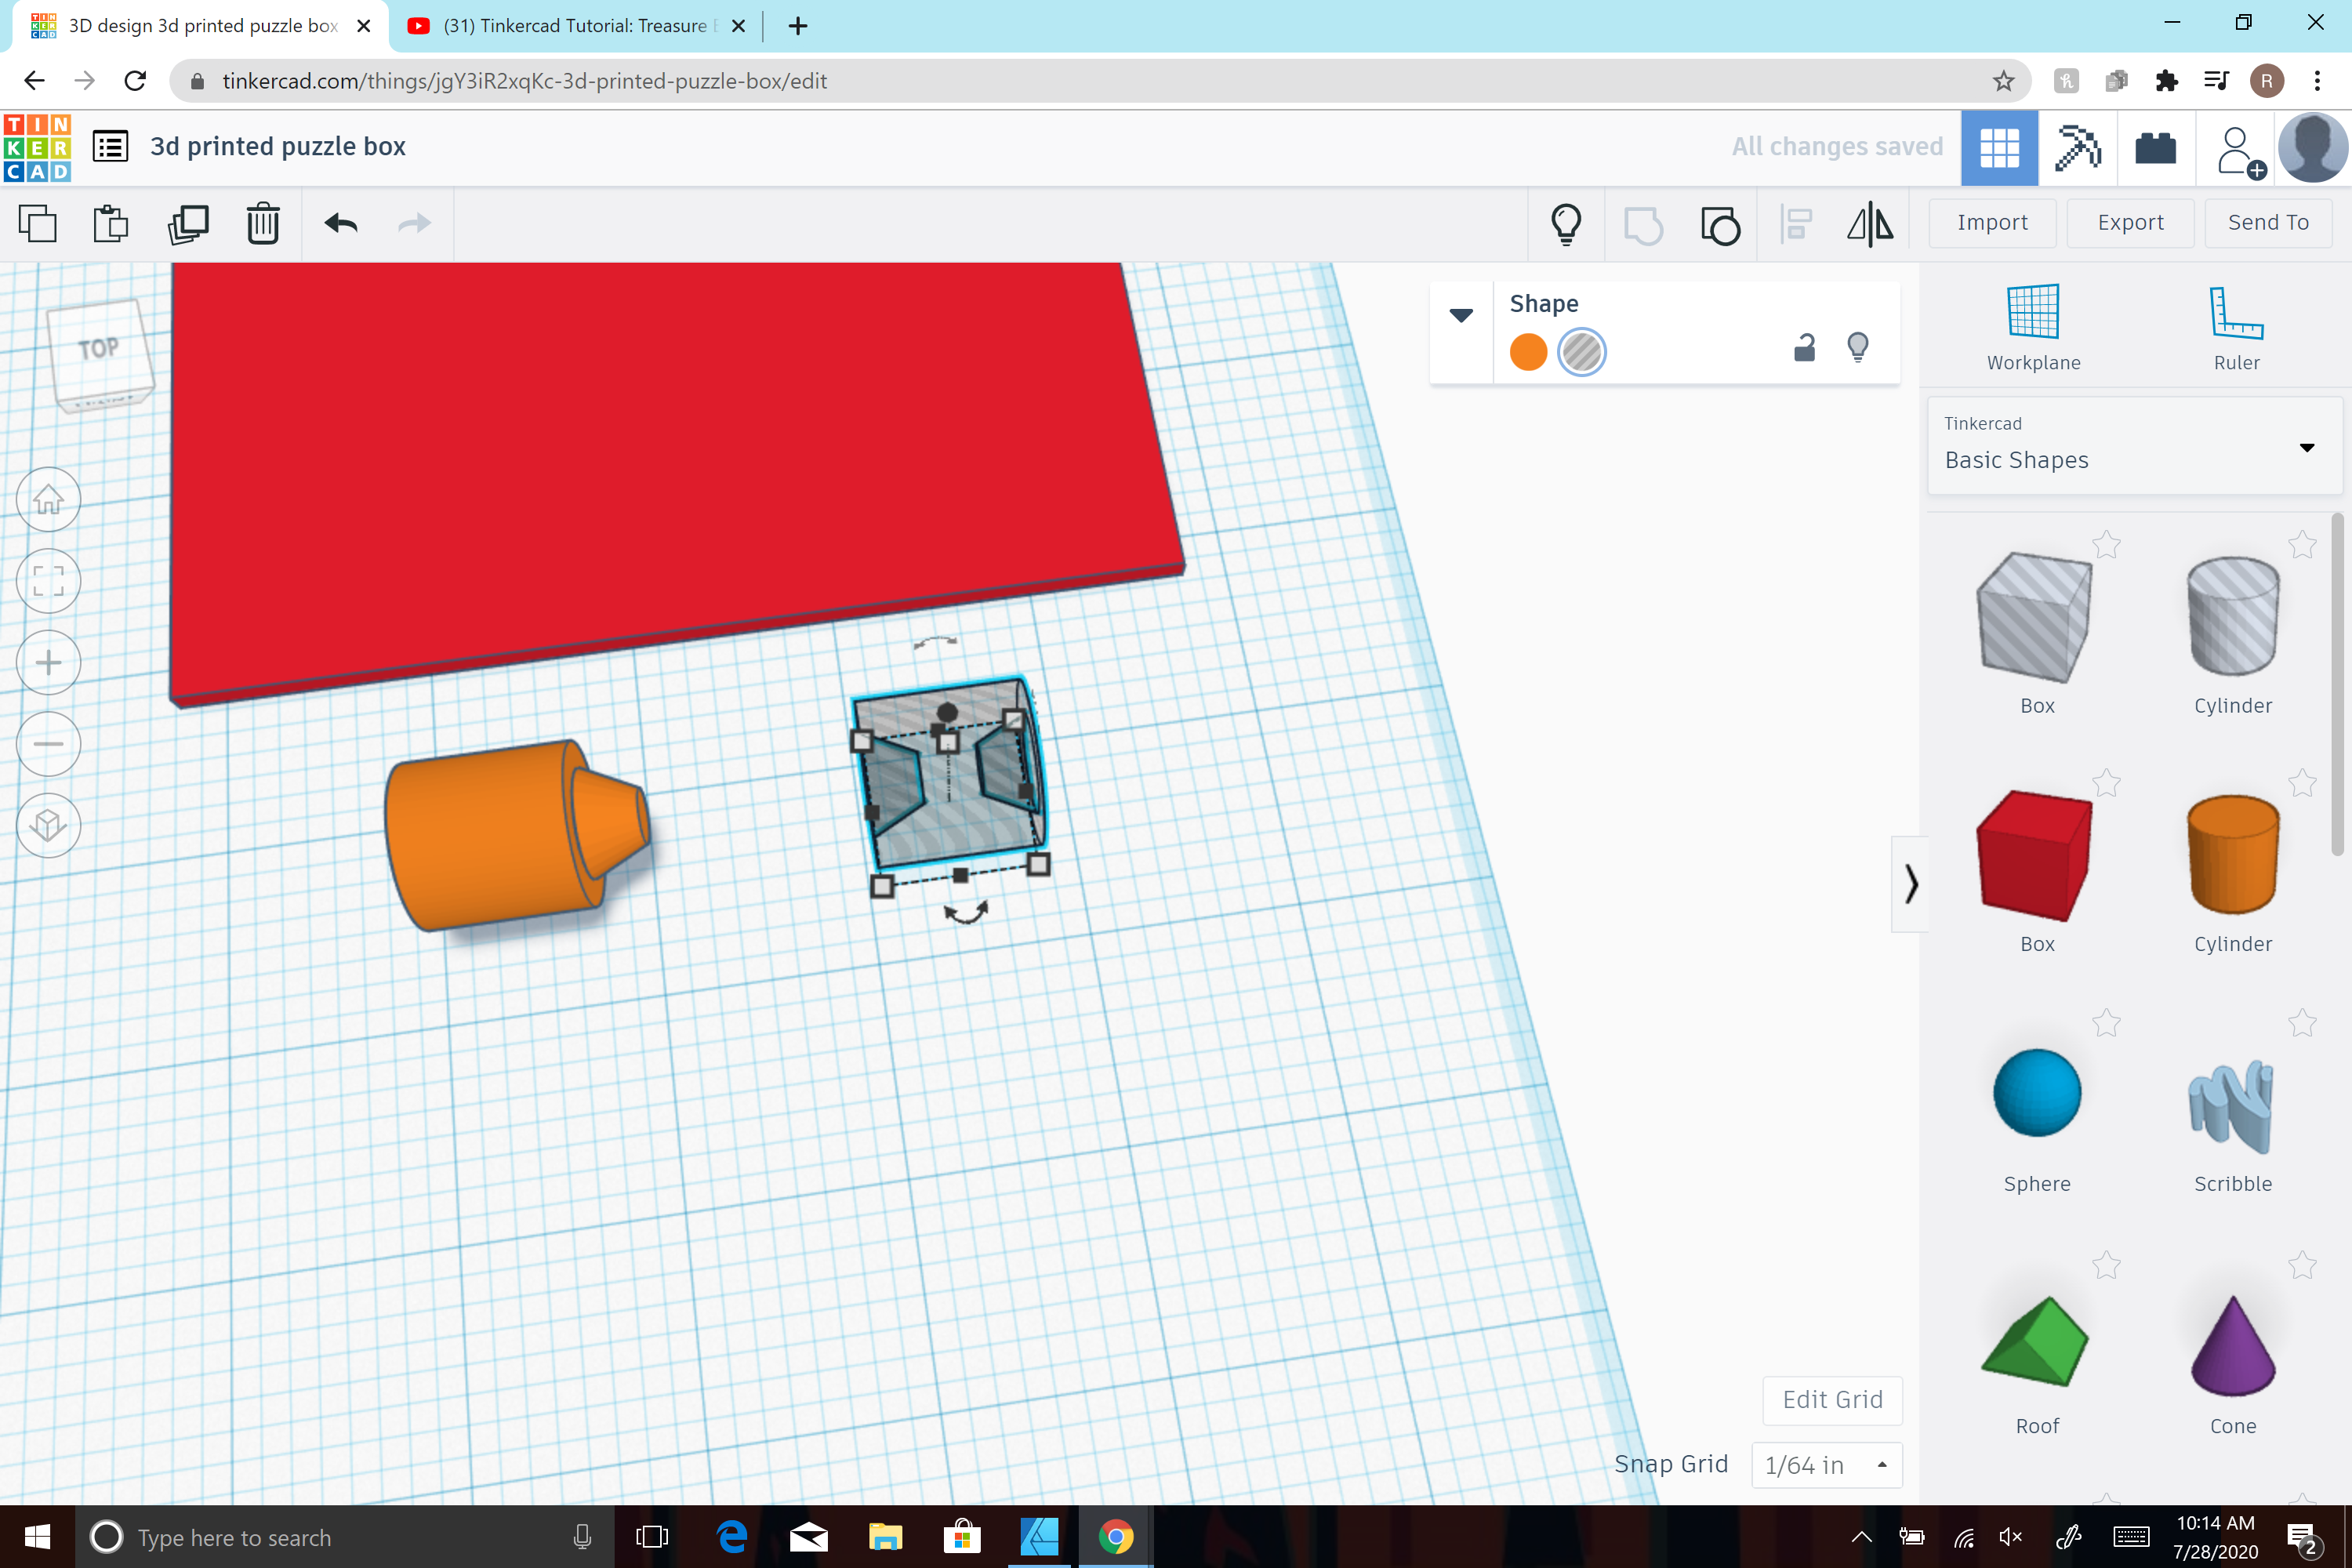Pick the orange Cylinder shape
The image size is (2352, 1568).
(2232, 856)
